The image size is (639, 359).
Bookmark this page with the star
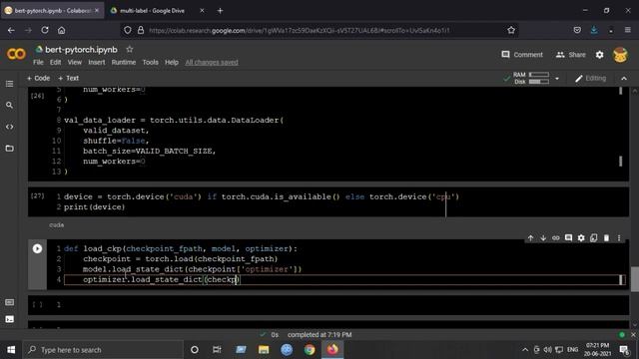511,30
